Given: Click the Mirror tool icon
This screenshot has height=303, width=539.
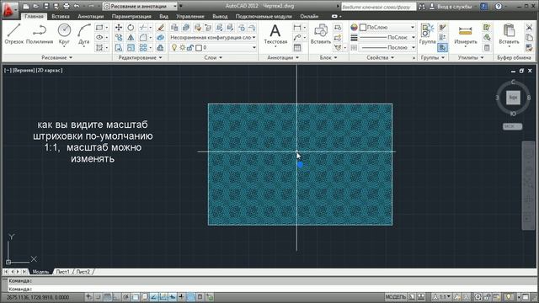Looking at the screenshot, I should pyautogui.click(x=131, y=37).
